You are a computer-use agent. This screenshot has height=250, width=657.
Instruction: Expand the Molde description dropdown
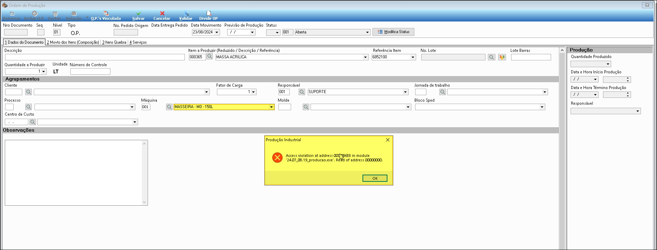[408, 107]
